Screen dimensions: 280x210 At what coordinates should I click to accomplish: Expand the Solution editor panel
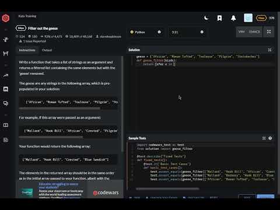click(x=269, y=50)
